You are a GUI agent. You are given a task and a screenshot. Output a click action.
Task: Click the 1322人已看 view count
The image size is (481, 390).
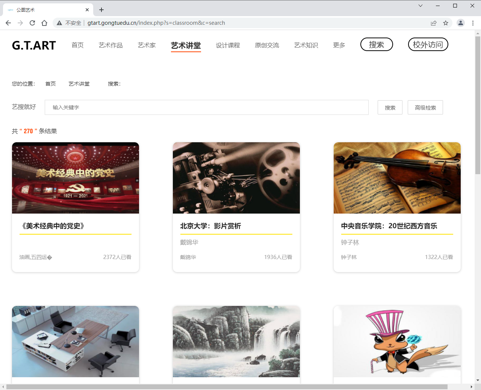439,257
